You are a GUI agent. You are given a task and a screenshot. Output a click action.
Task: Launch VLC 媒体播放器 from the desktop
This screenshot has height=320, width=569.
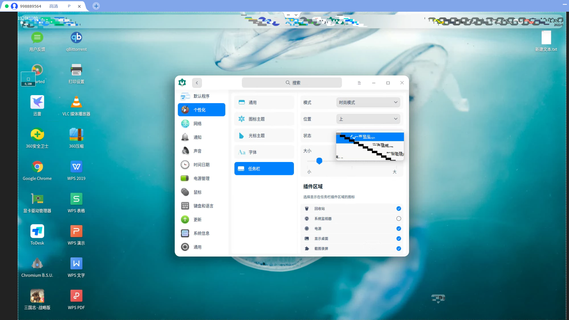pos(76,106)
